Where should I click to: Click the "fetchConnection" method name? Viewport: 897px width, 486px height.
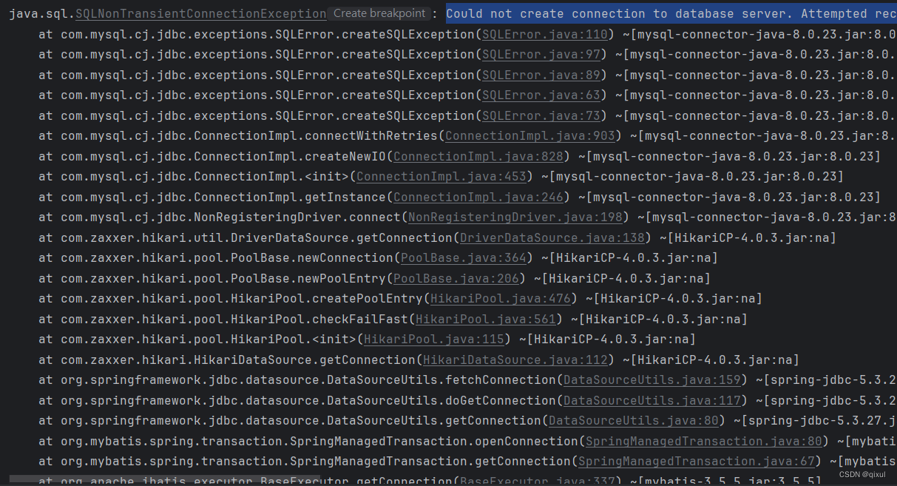click(501, 380)
